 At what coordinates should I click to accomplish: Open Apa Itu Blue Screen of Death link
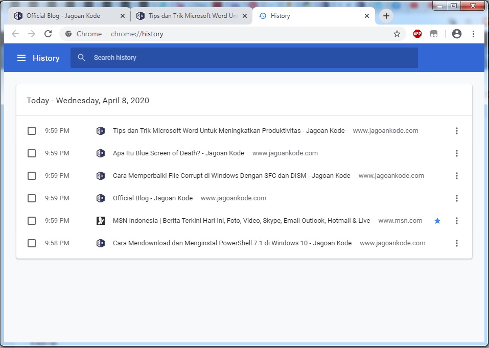click(178, 153)
